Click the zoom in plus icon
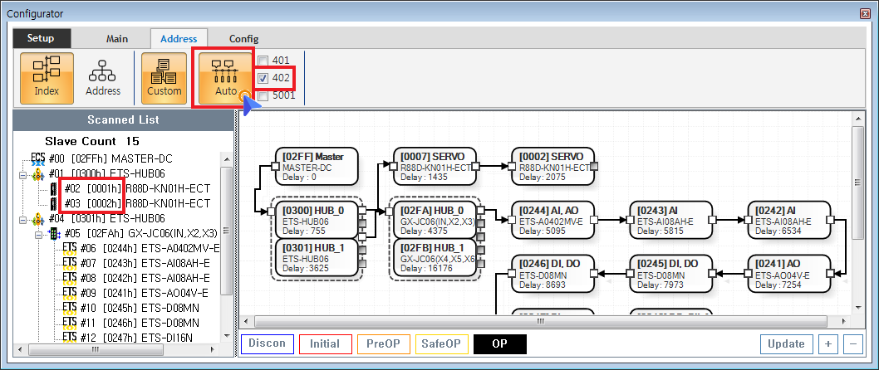 coord(827,343)
